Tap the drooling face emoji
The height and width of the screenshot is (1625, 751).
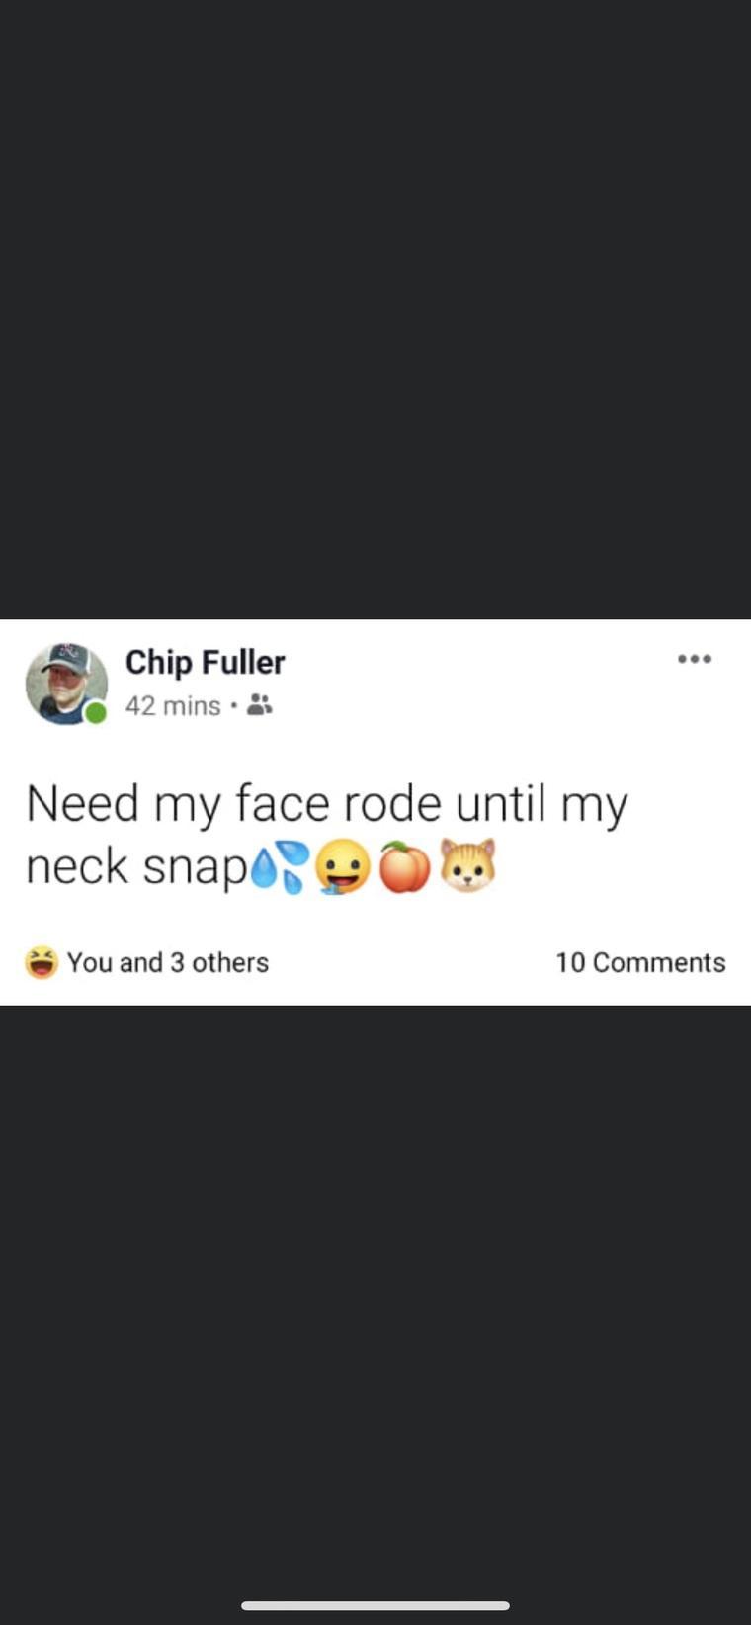point(342,868)
